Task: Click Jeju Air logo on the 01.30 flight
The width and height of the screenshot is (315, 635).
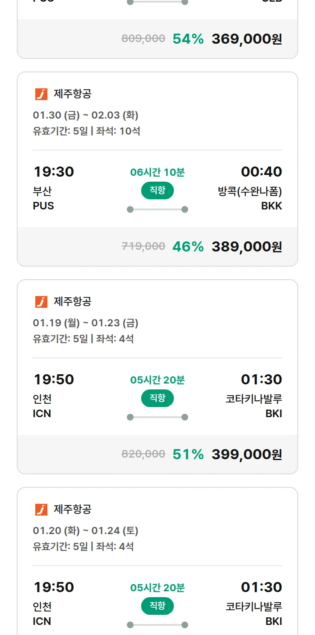Action: click(41, 94)
